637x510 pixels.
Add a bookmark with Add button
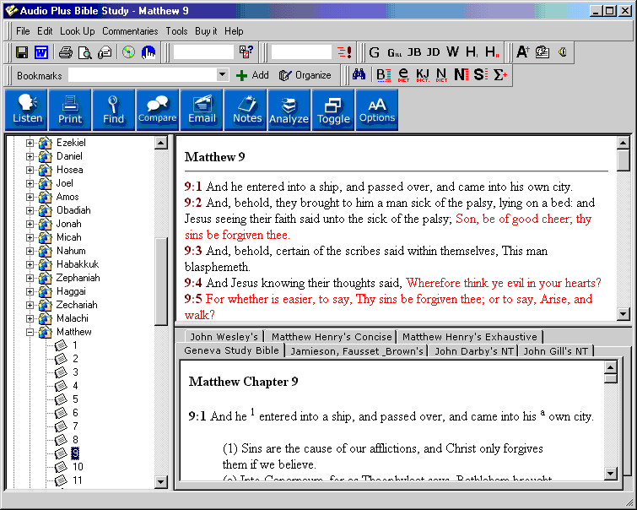(252, 75)
